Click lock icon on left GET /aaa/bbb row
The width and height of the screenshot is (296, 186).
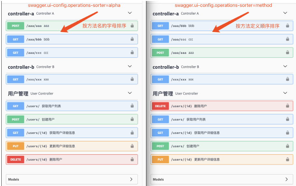tap(132, 39)
